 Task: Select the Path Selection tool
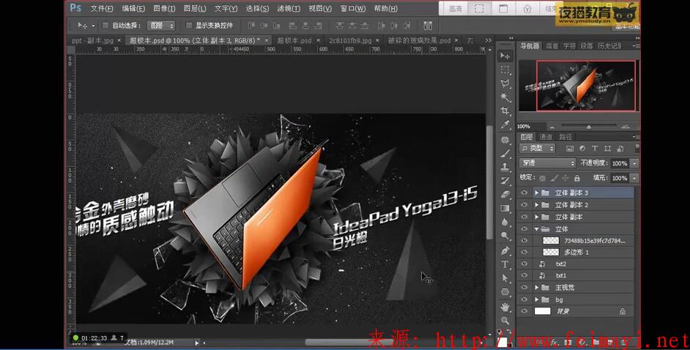tap(505, 278)
